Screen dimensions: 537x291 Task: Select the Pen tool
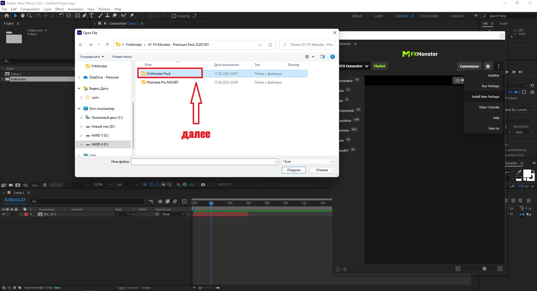coord(84,16)
